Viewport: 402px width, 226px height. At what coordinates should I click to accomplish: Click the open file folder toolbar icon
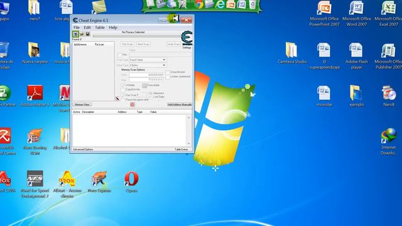(82, 34)
